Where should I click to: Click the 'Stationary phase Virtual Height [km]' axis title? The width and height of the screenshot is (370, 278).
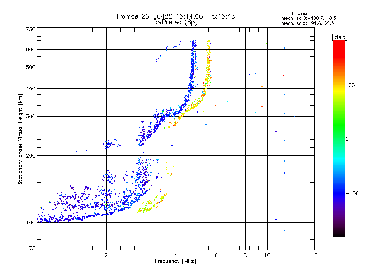coord(20,139)
